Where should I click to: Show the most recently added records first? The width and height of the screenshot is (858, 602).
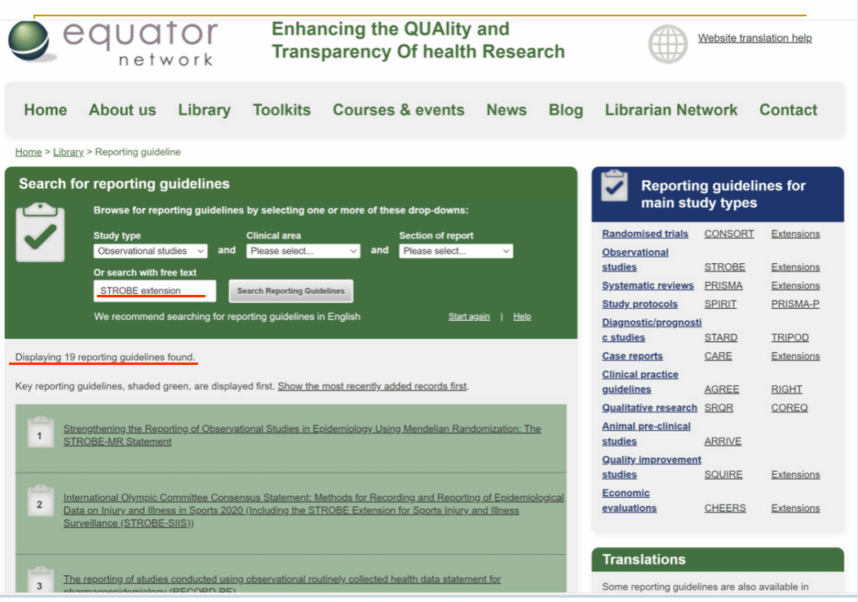pos(373,386)
